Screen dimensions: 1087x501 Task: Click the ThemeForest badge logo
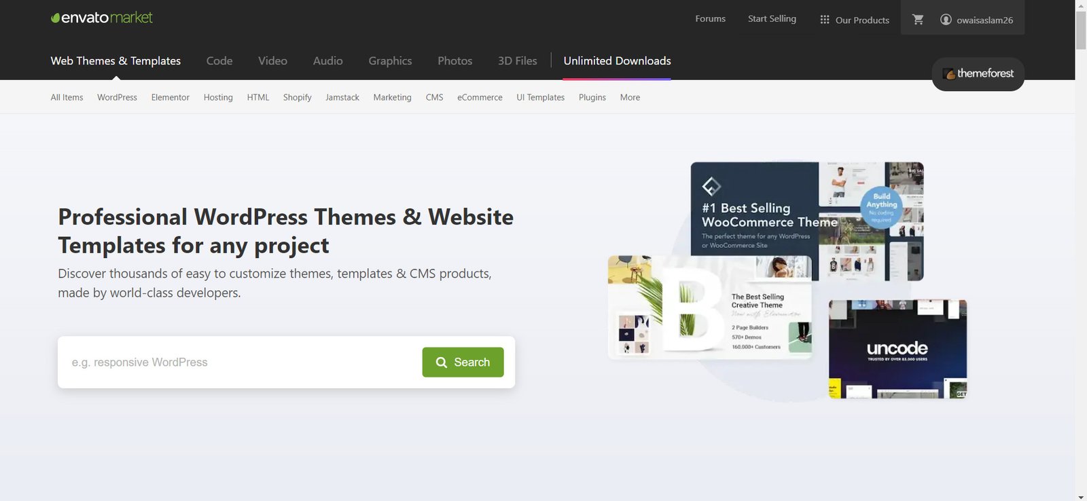tap(978, 73)
